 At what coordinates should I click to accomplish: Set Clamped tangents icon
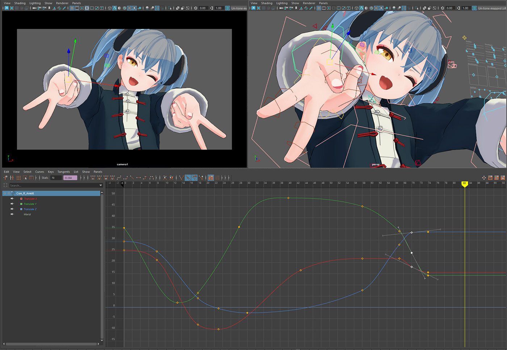125,178
